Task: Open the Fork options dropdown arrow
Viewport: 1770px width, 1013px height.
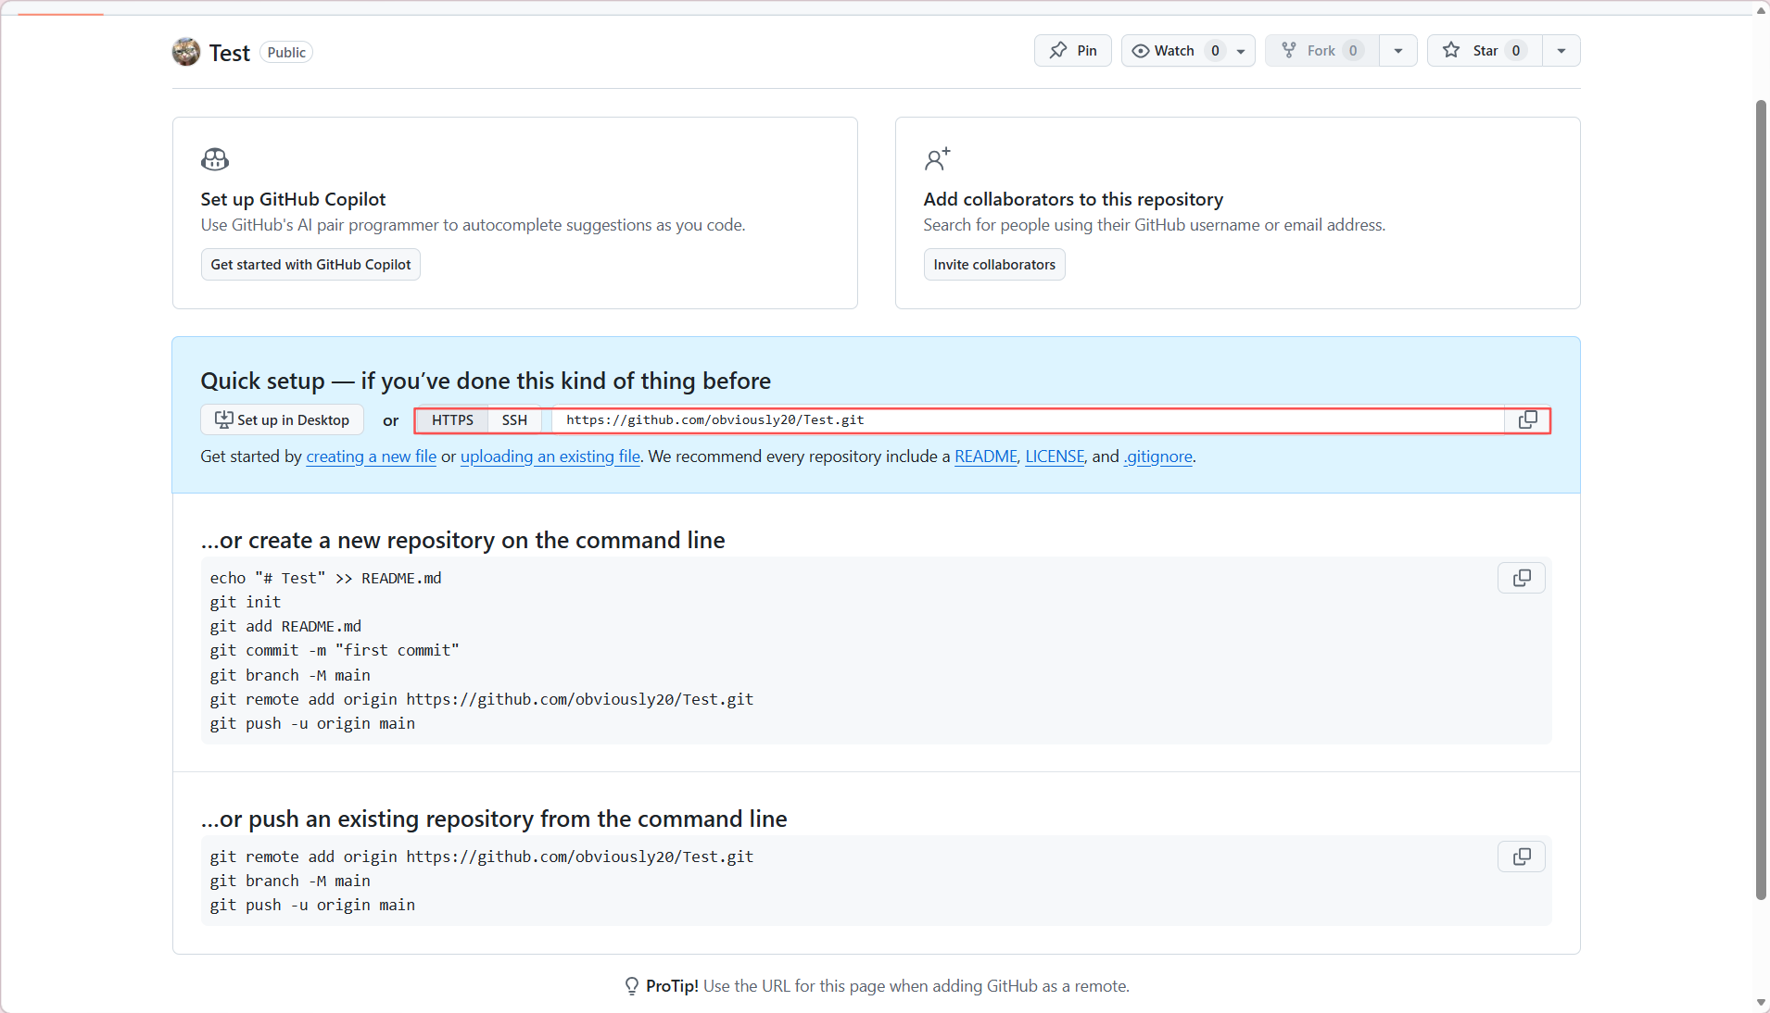Action: coord(1398,51)
